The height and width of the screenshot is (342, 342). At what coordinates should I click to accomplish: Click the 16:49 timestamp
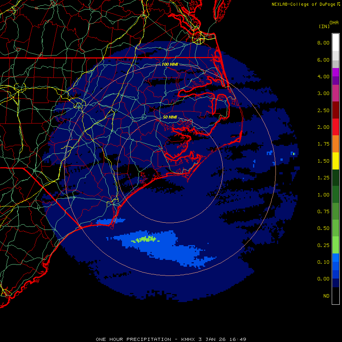coord(237,339)
